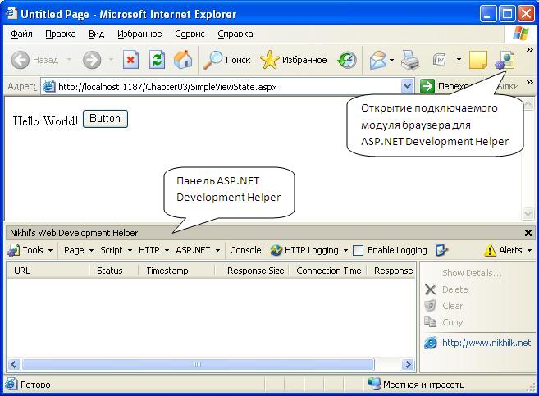The height and width of the screenshot is (396, 539).
Task: Click the Copy pages icon
Action: tap(430, 322)
